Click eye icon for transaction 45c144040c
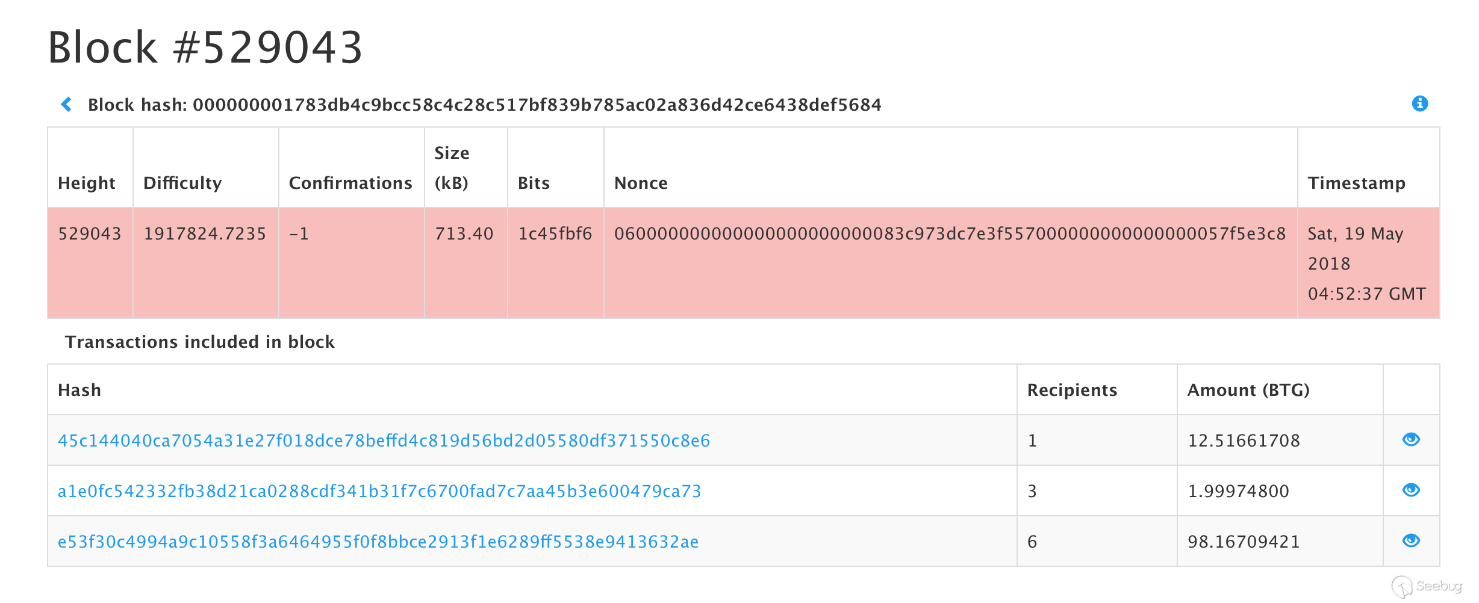Viewport: 1479px width, 603px height. click(x=1411, y=440)
